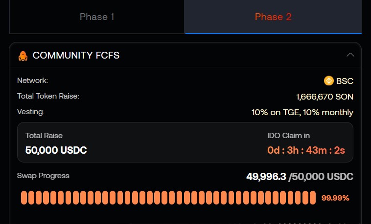
Task: Click the Swap Progress label
Action: [43, 176]
